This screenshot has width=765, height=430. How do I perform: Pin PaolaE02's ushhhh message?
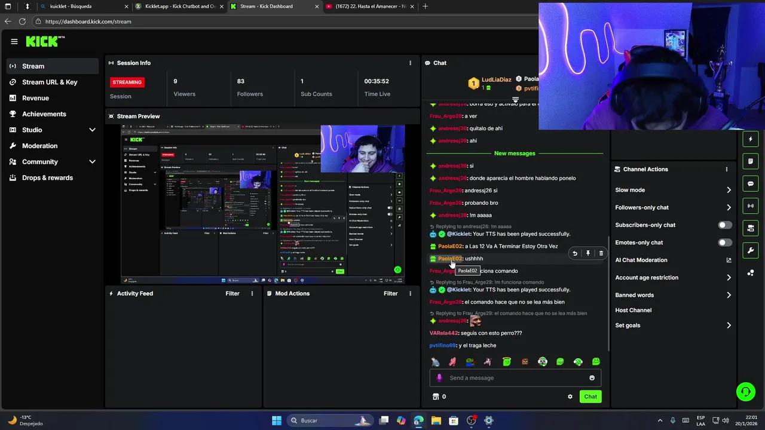click(x=588, y=253)
